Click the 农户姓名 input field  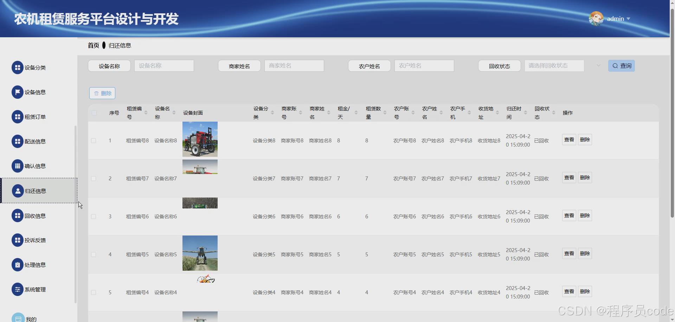[424, 66]
